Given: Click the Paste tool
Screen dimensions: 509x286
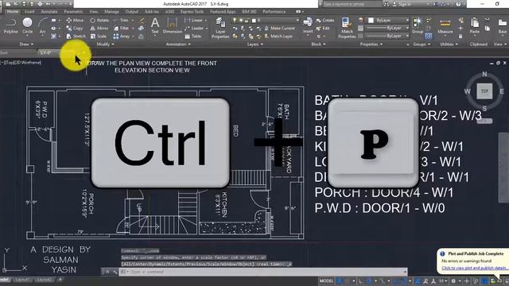Looking at the screenshot, I should [474, 26].
